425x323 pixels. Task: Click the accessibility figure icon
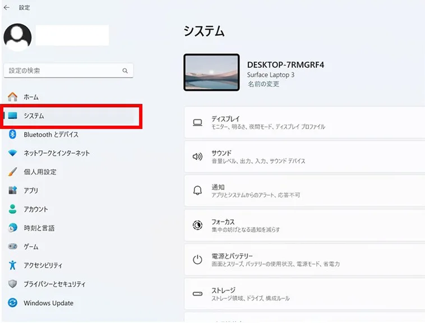(13, 265)
